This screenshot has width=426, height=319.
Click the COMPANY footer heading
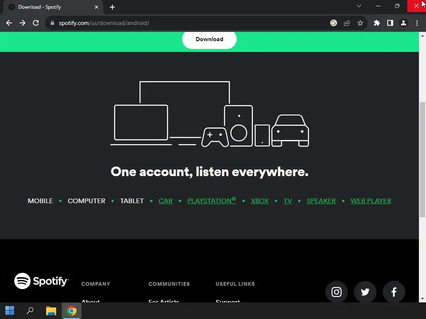tap(96, 284)
